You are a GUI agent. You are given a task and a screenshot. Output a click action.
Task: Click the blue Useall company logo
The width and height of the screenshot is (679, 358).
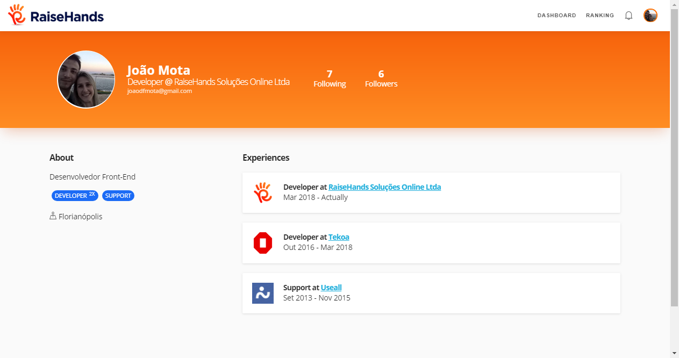pos(263,293)
